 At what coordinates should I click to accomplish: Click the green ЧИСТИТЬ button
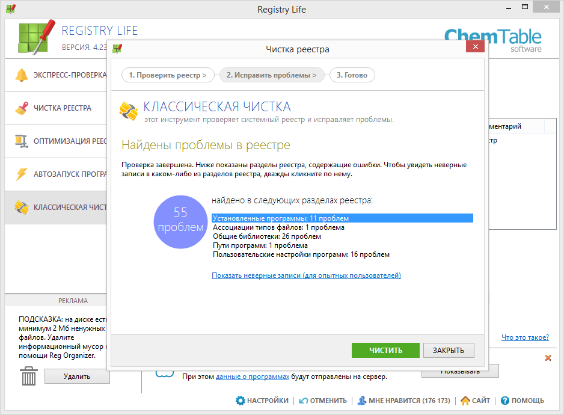pos(385,350)
